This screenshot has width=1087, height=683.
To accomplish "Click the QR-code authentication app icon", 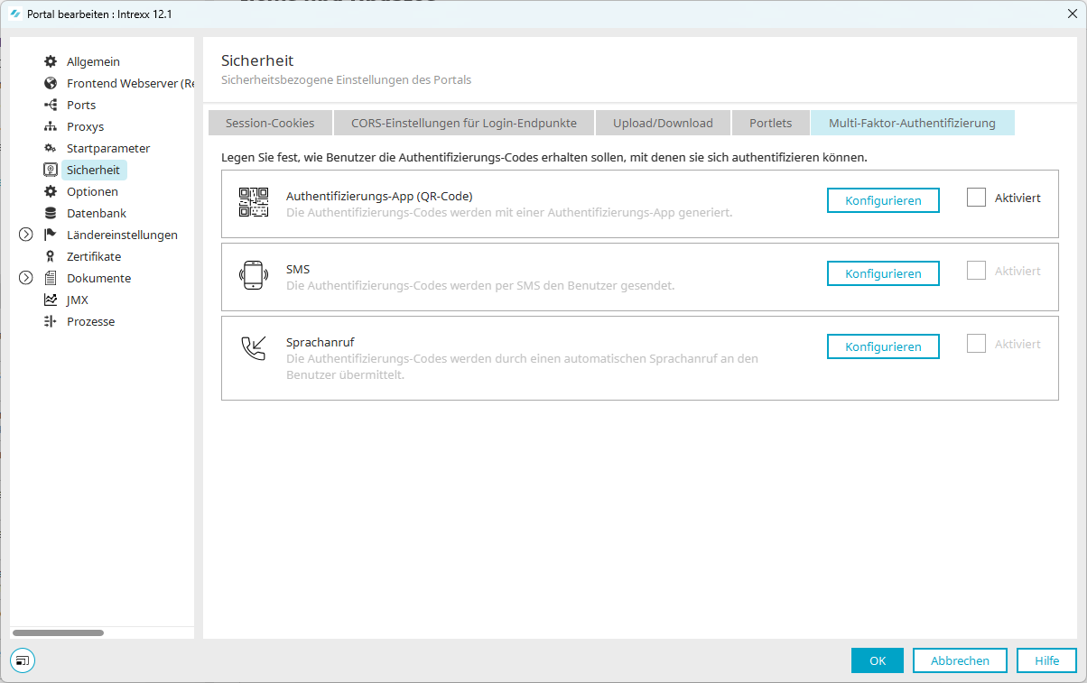I will point(254,202).
